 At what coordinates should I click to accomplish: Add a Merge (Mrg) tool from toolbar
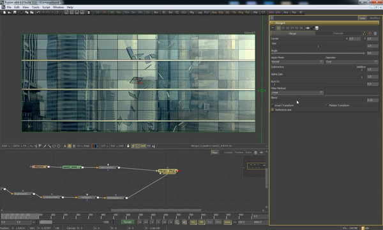pos(191,12)
